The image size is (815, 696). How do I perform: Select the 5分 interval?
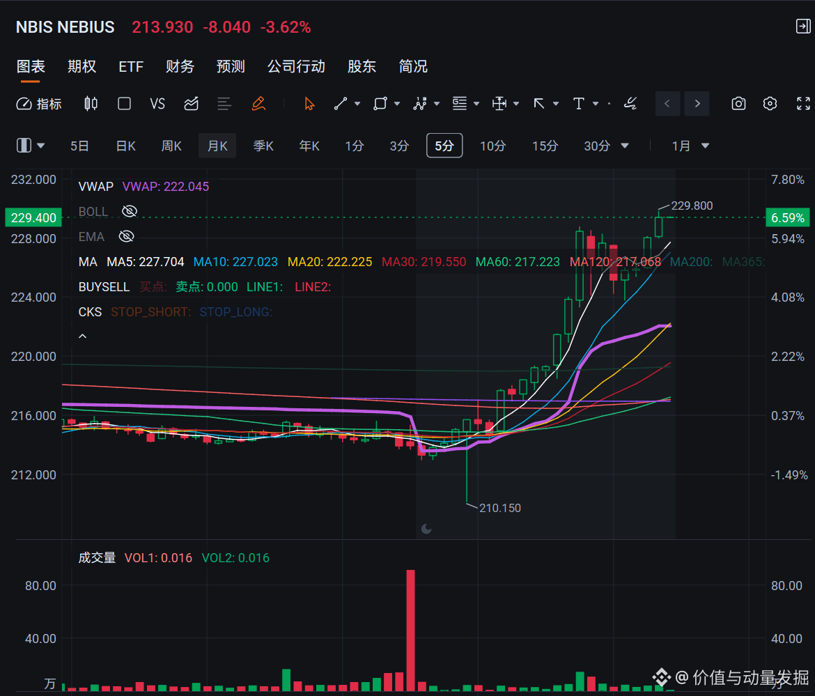(444, 146)
